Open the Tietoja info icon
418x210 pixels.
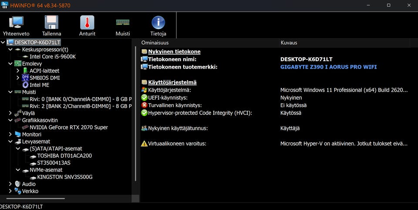coord(158,23)
